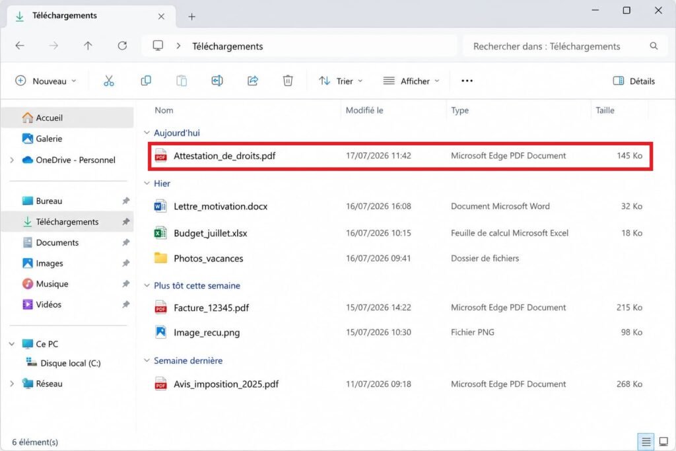Sort by the Modifié le column
The image size is (676, 451).
click(364, 110)
